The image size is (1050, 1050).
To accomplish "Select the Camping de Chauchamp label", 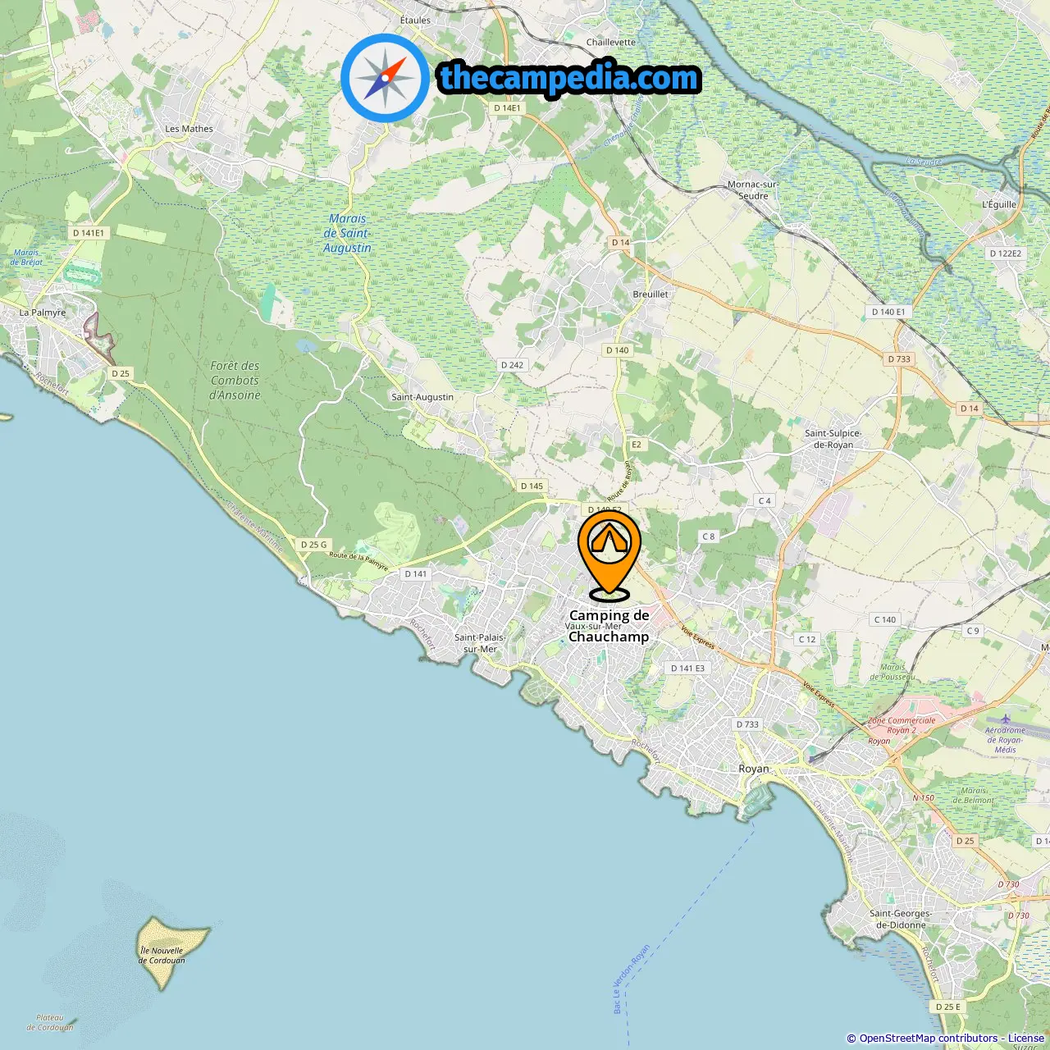I will click(x=609, y=626).
